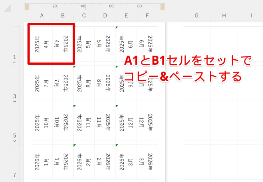Select column G header
The image size is (263, 182).
click(197, 16)
